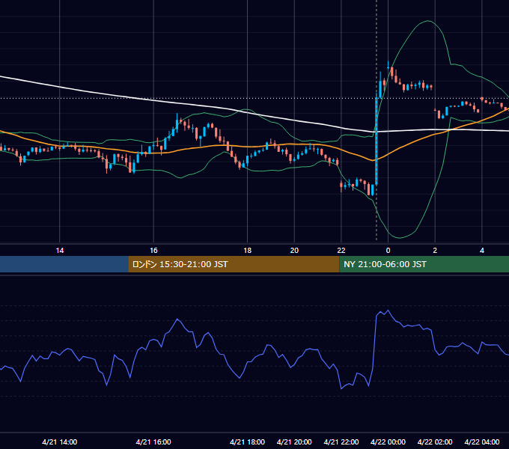Click the 0 hour label on the price chart axis
Viewport: 509px width, 449px height.
pos(388,251)
